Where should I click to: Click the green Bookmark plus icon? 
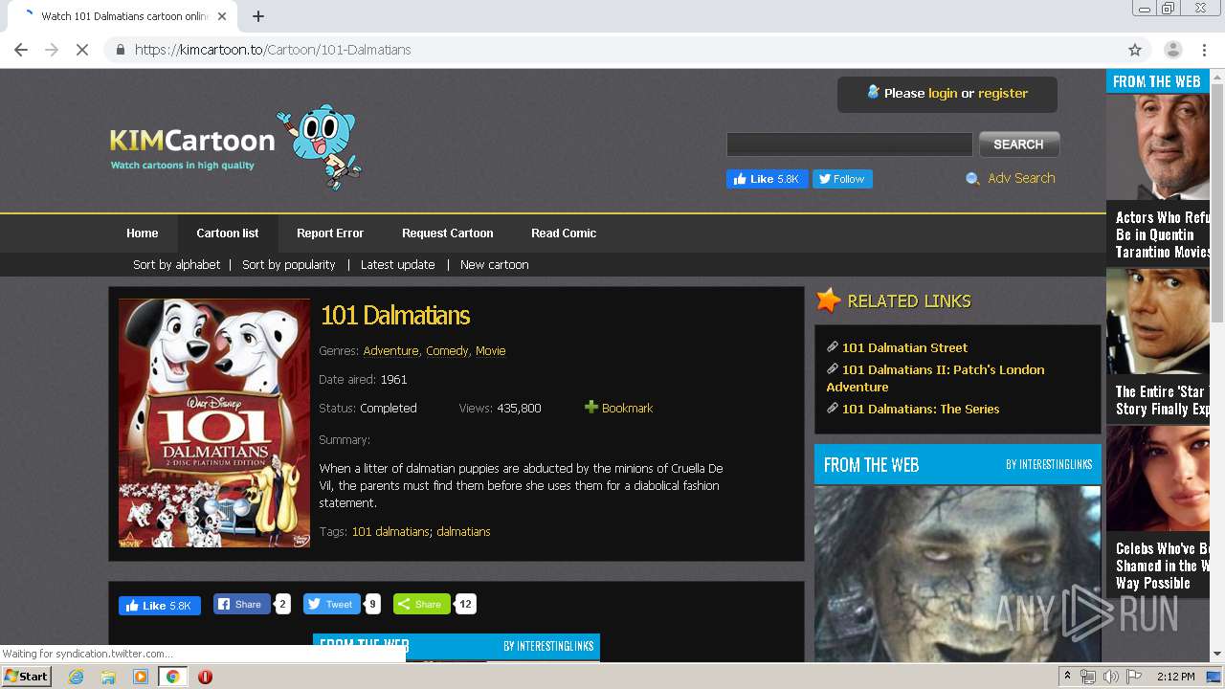pos(591,408)
